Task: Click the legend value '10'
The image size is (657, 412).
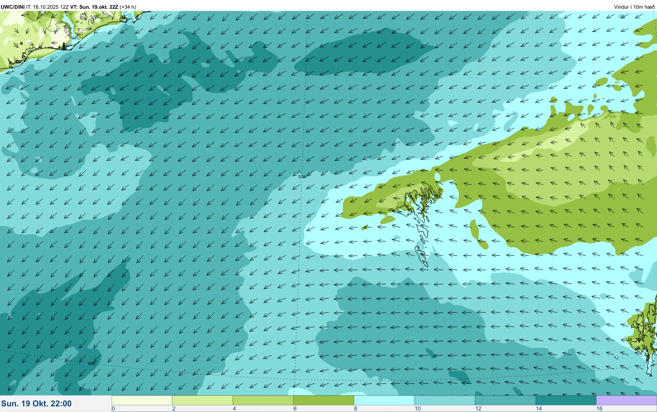Action: [417, 408]
